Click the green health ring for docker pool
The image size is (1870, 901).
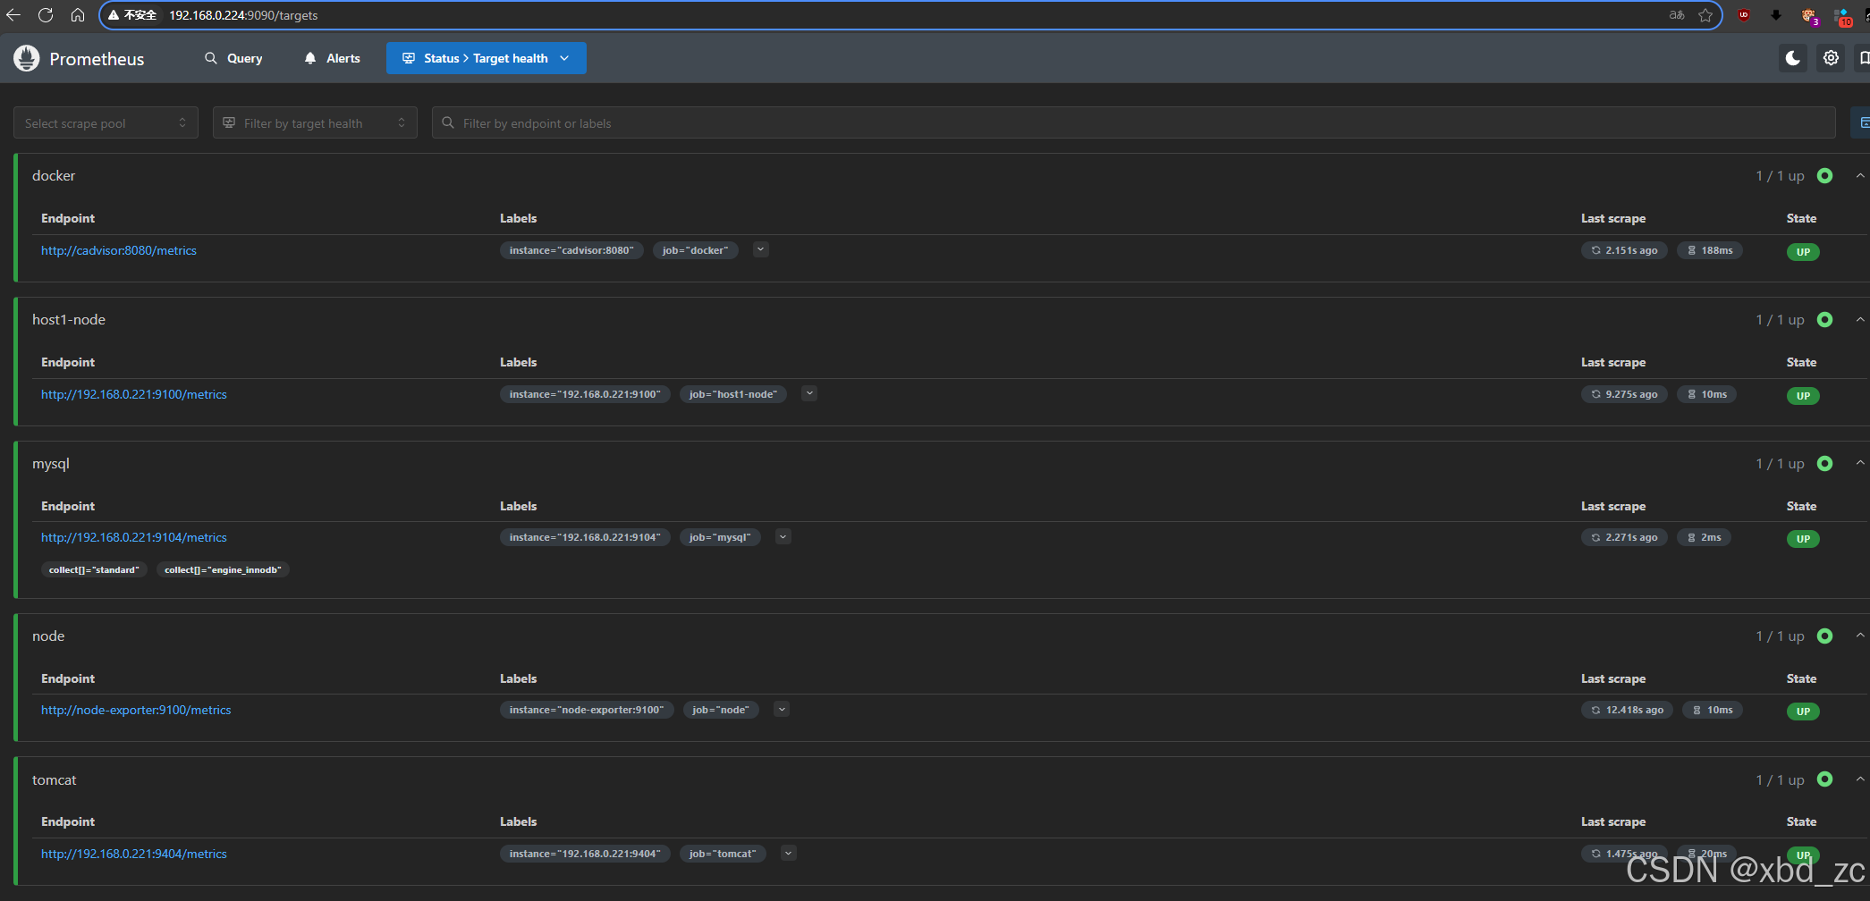[1825, 176]
